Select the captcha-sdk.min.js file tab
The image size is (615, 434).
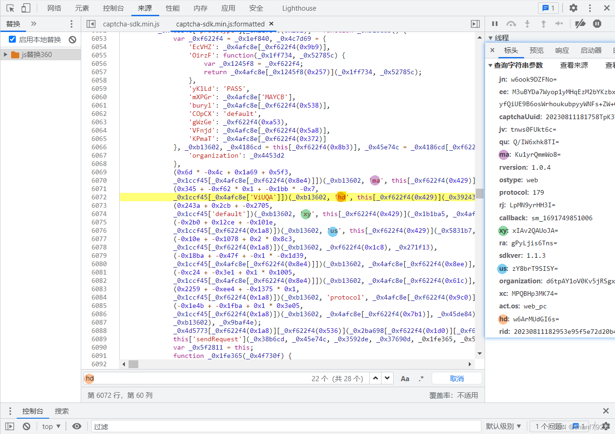click(x=131, y=24)
